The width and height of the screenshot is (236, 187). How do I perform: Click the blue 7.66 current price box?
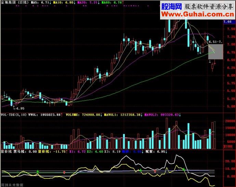[229, 22]
